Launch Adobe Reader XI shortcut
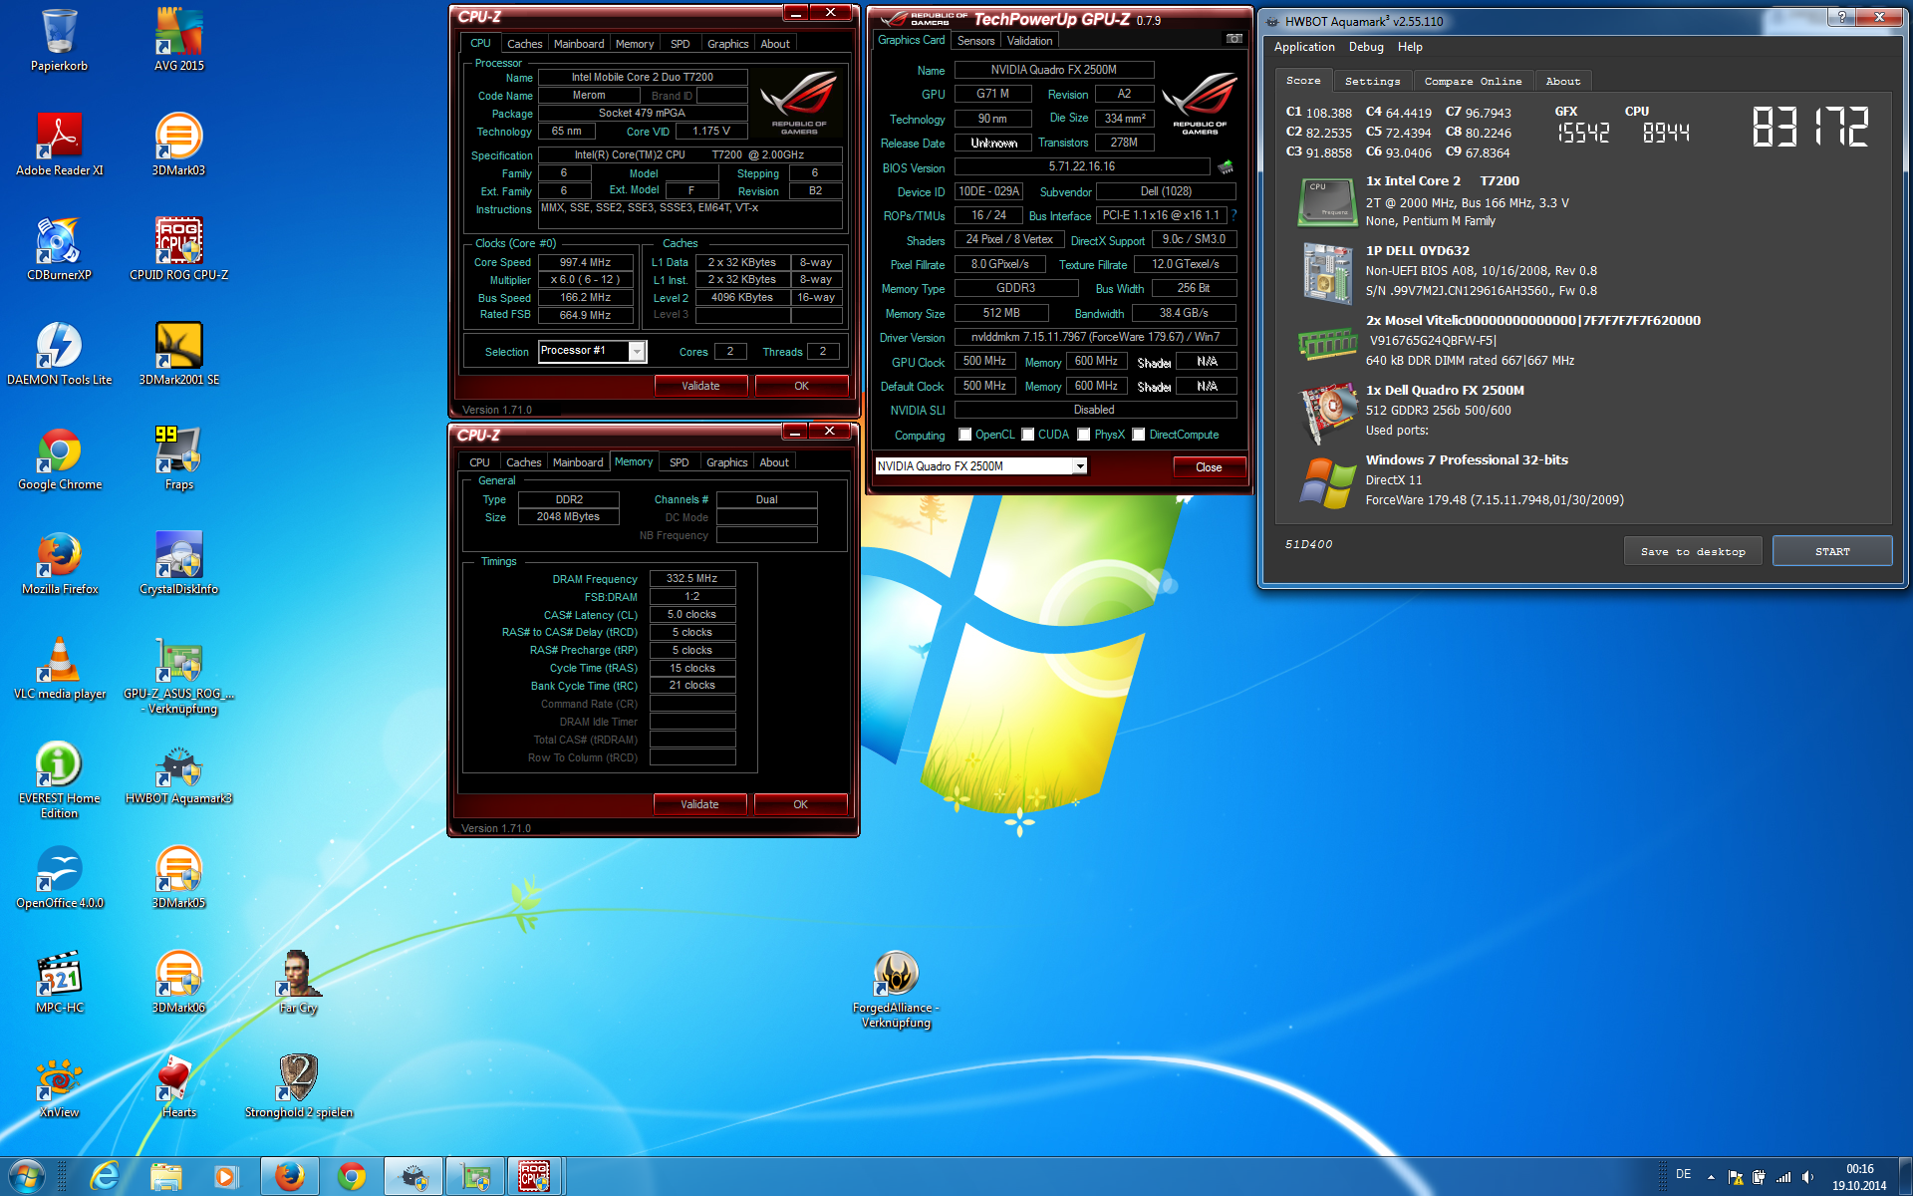This screenshot has height=1196, width=1913. point(60,145)
